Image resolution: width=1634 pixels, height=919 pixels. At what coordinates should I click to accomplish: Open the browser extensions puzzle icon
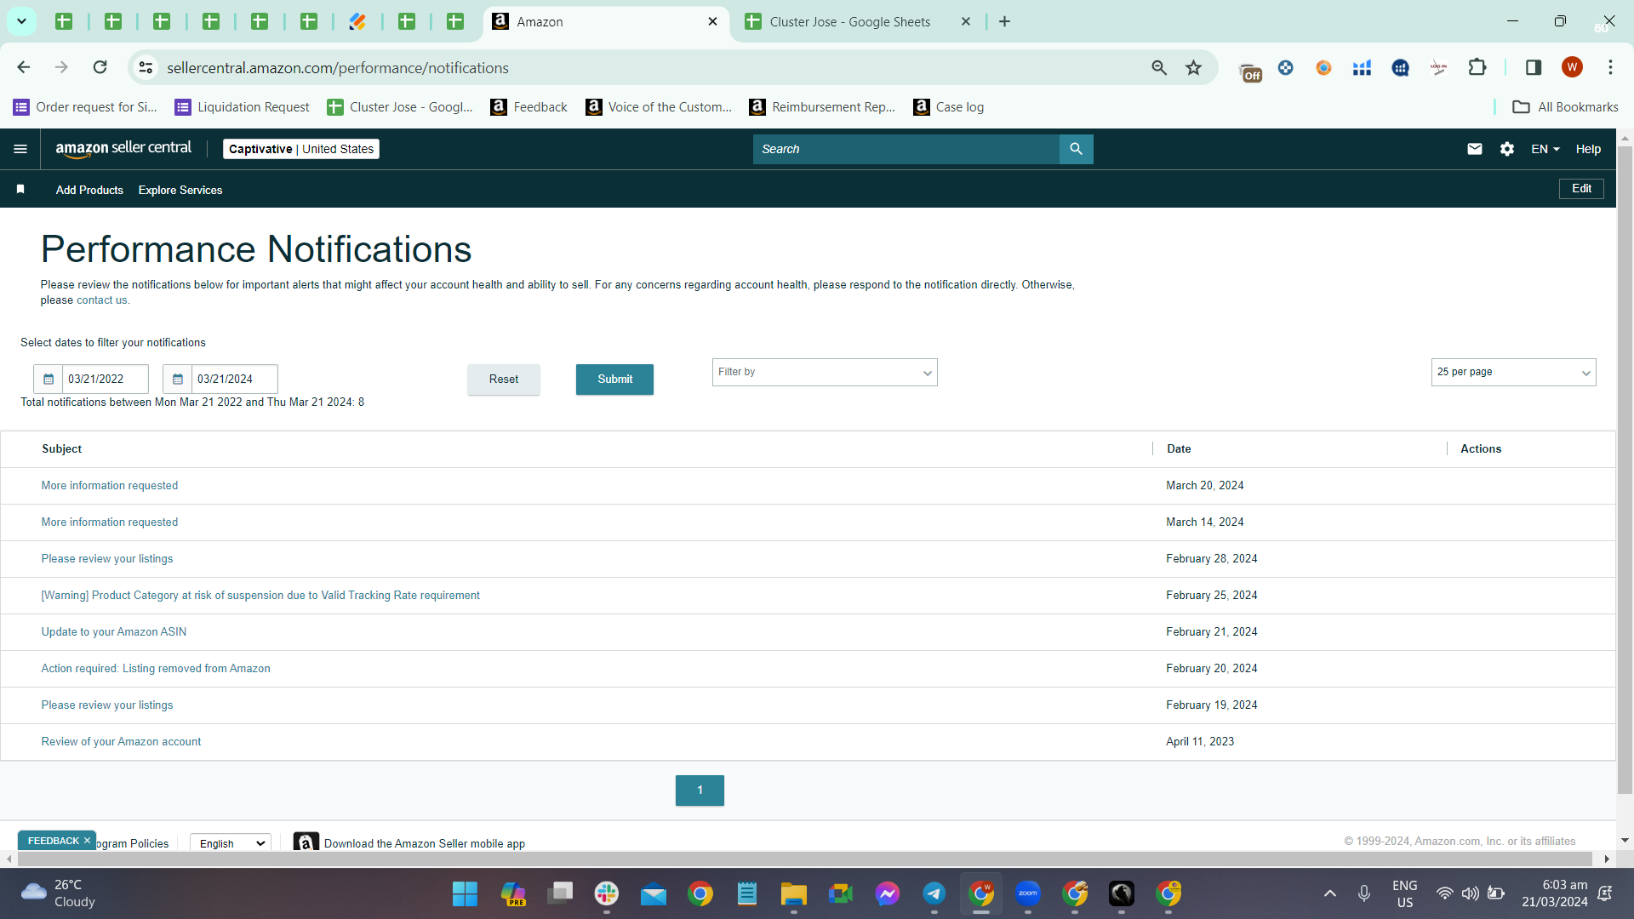pyautogui.click(x=1477, y=67)
